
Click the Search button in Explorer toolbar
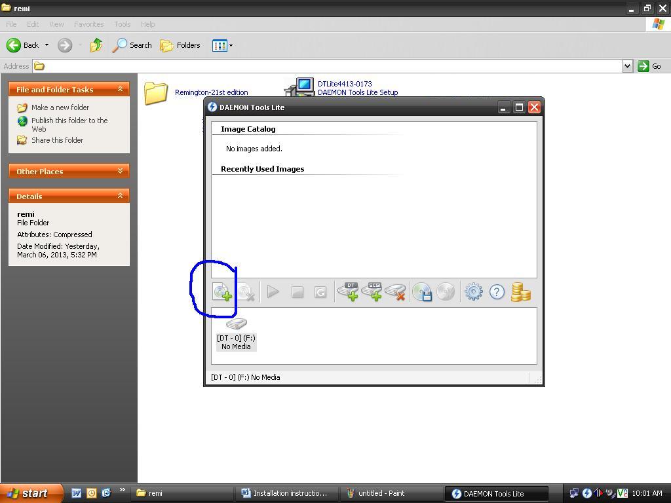point(132,45)
